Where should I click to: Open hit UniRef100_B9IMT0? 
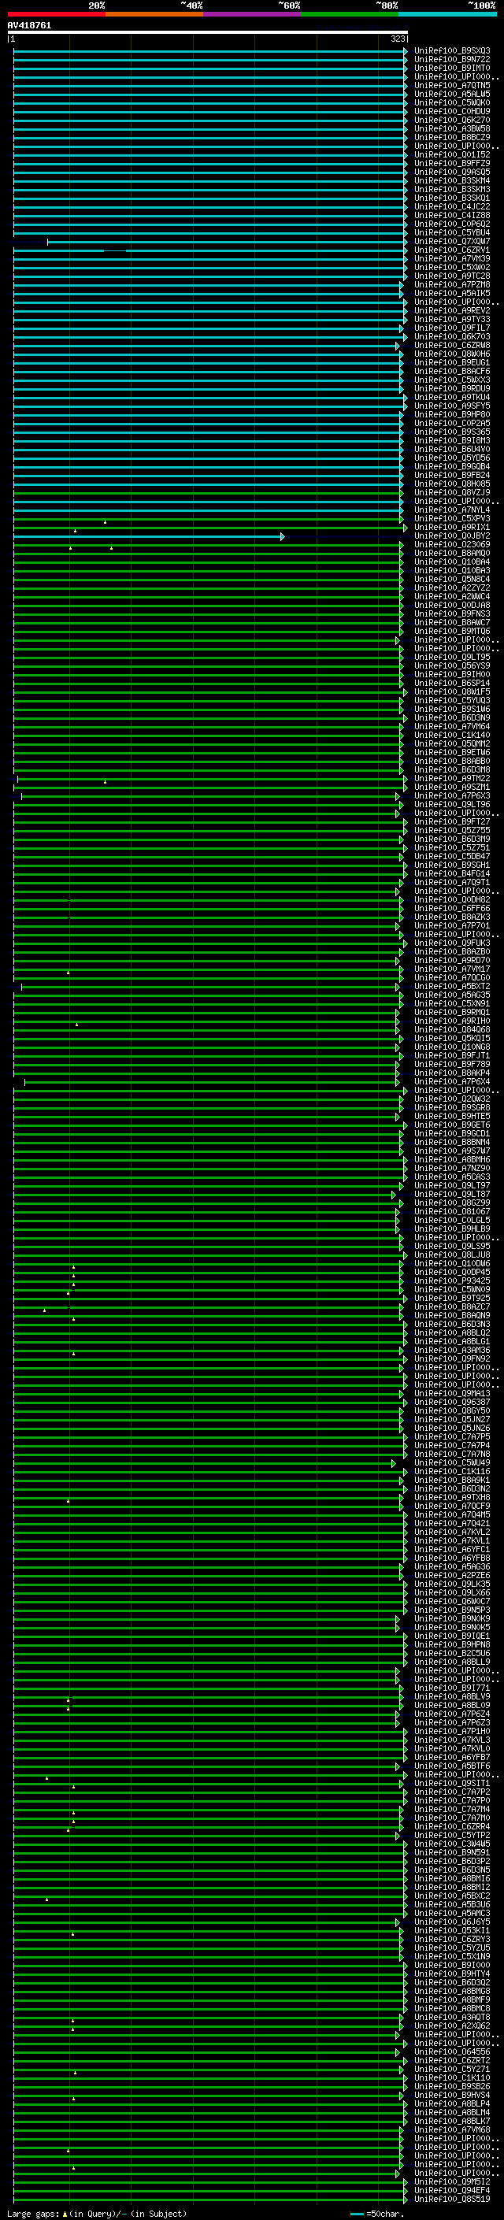tap(452, 68)
